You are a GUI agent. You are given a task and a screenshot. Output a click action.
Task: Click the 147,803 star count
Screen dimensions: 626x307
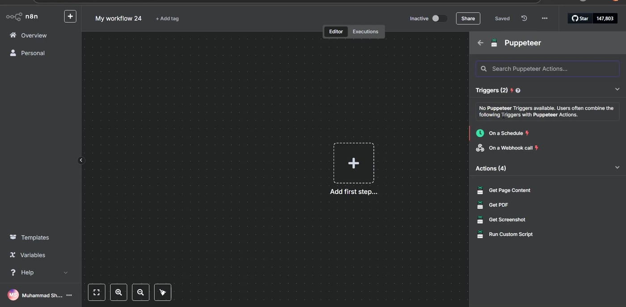(605, 18)
